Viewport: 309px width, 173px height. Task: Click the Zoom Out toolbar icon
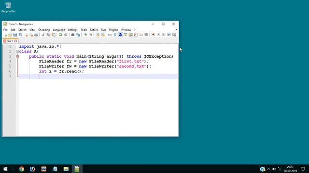point(90,35)
